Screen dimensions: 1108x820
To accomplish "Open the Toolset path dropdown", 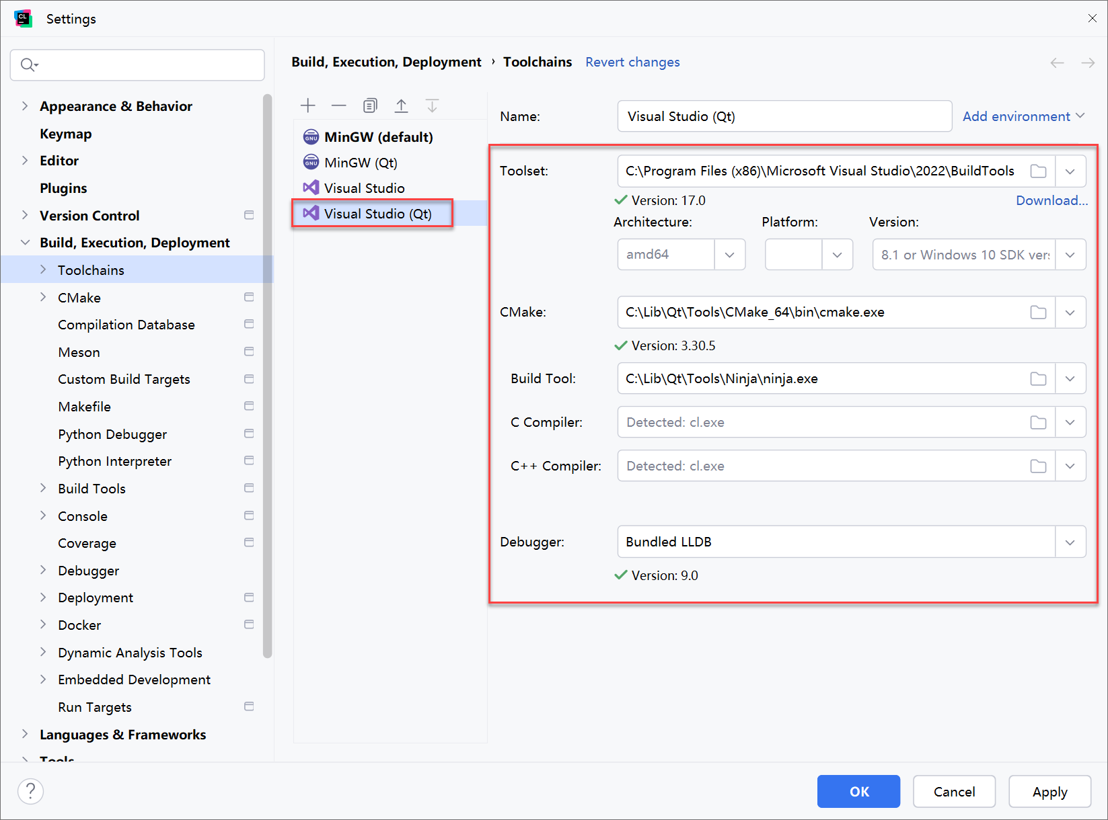I will pyautogui.click(x=1070, y=171).
